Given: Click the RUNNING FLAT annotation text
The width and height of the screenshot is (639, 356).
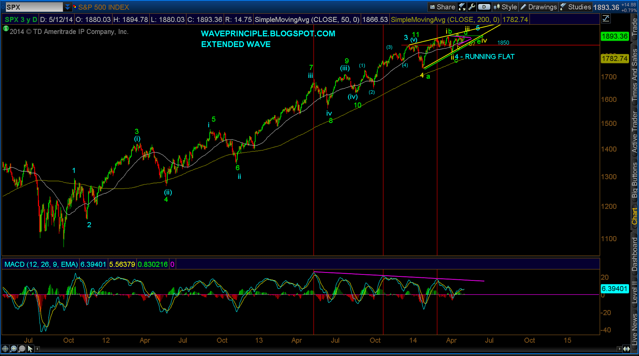Looking at the screenshot, I should 490,57.
